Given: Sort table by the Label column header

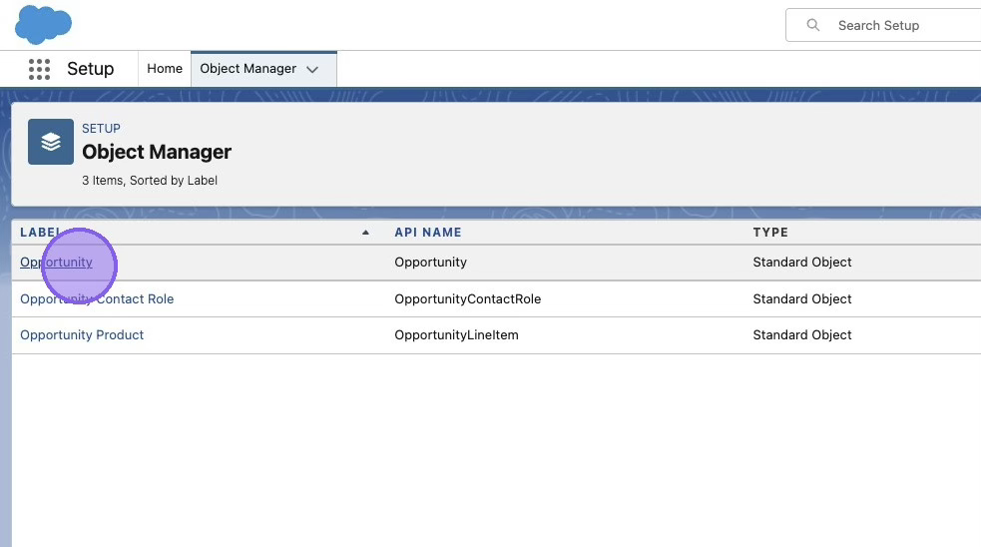Looking at the screenshot, I should point(40,233).
